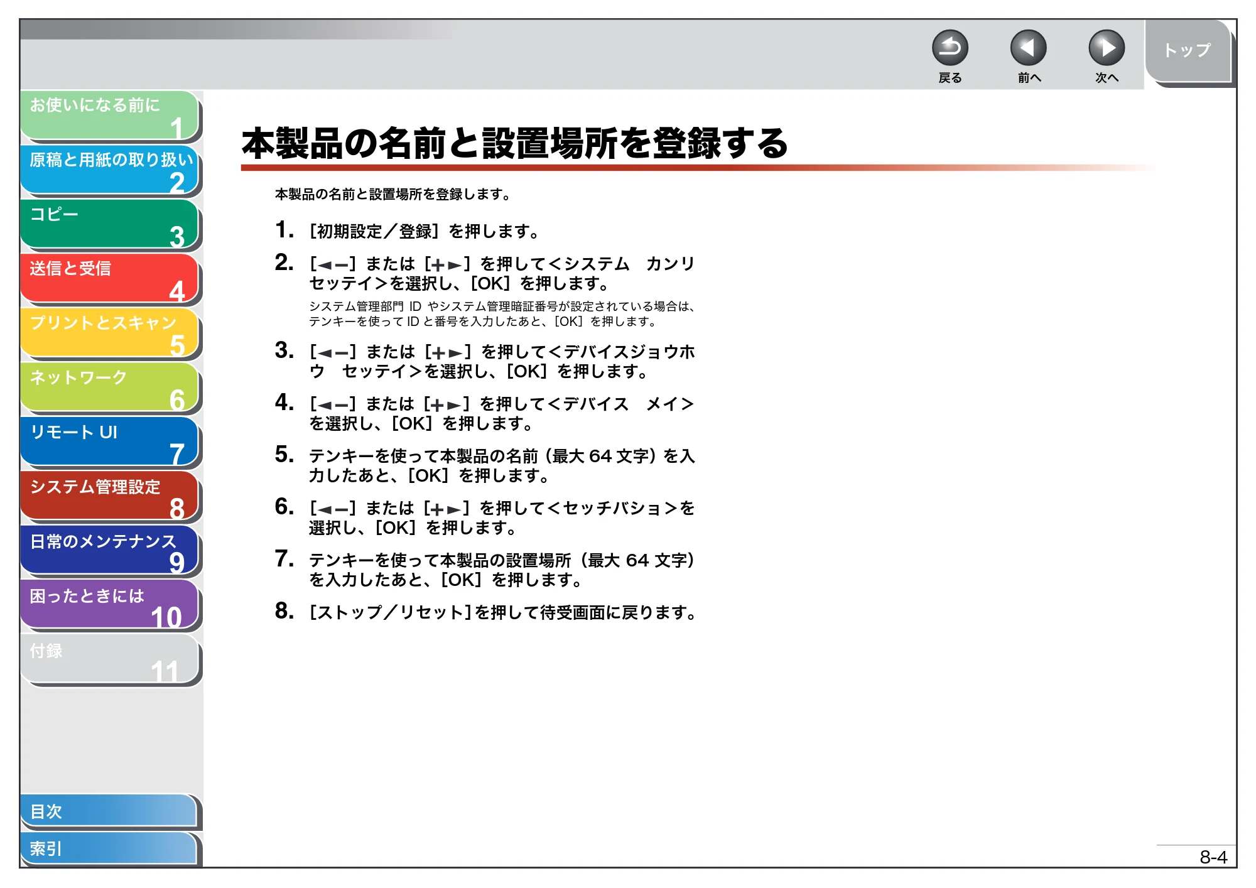Open chapter 2 原稿と用紙の取り扱い
Viewport: 1256px width, 888px height.
(x=110, y=170)
